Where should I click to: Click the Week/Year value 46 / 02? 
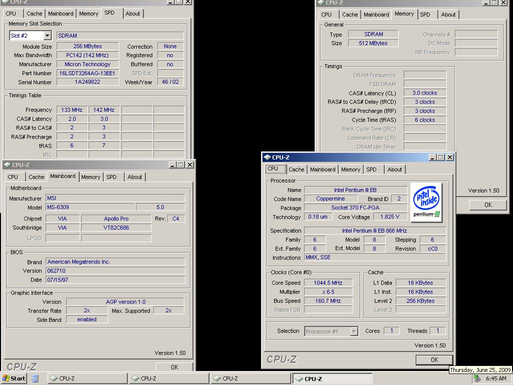[170, 82]
